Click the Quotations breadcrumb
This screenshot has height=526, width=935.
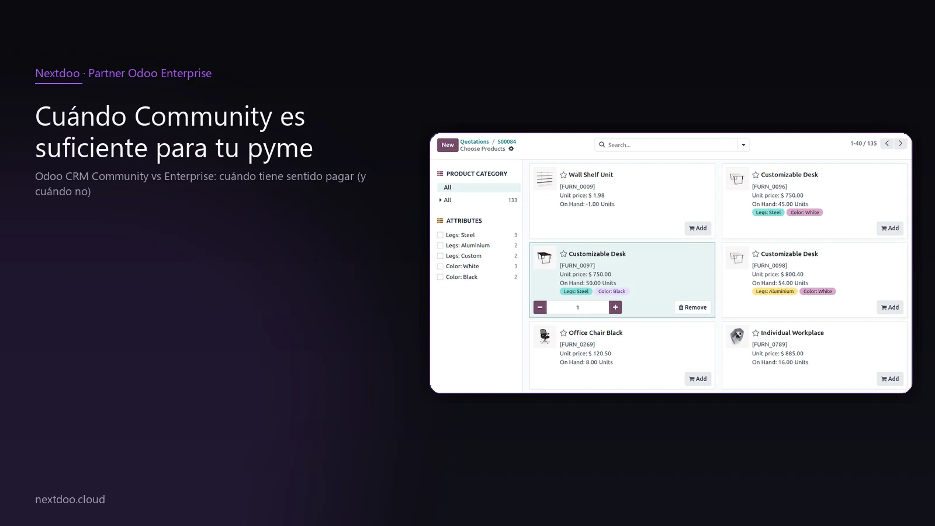pos(475,142)
